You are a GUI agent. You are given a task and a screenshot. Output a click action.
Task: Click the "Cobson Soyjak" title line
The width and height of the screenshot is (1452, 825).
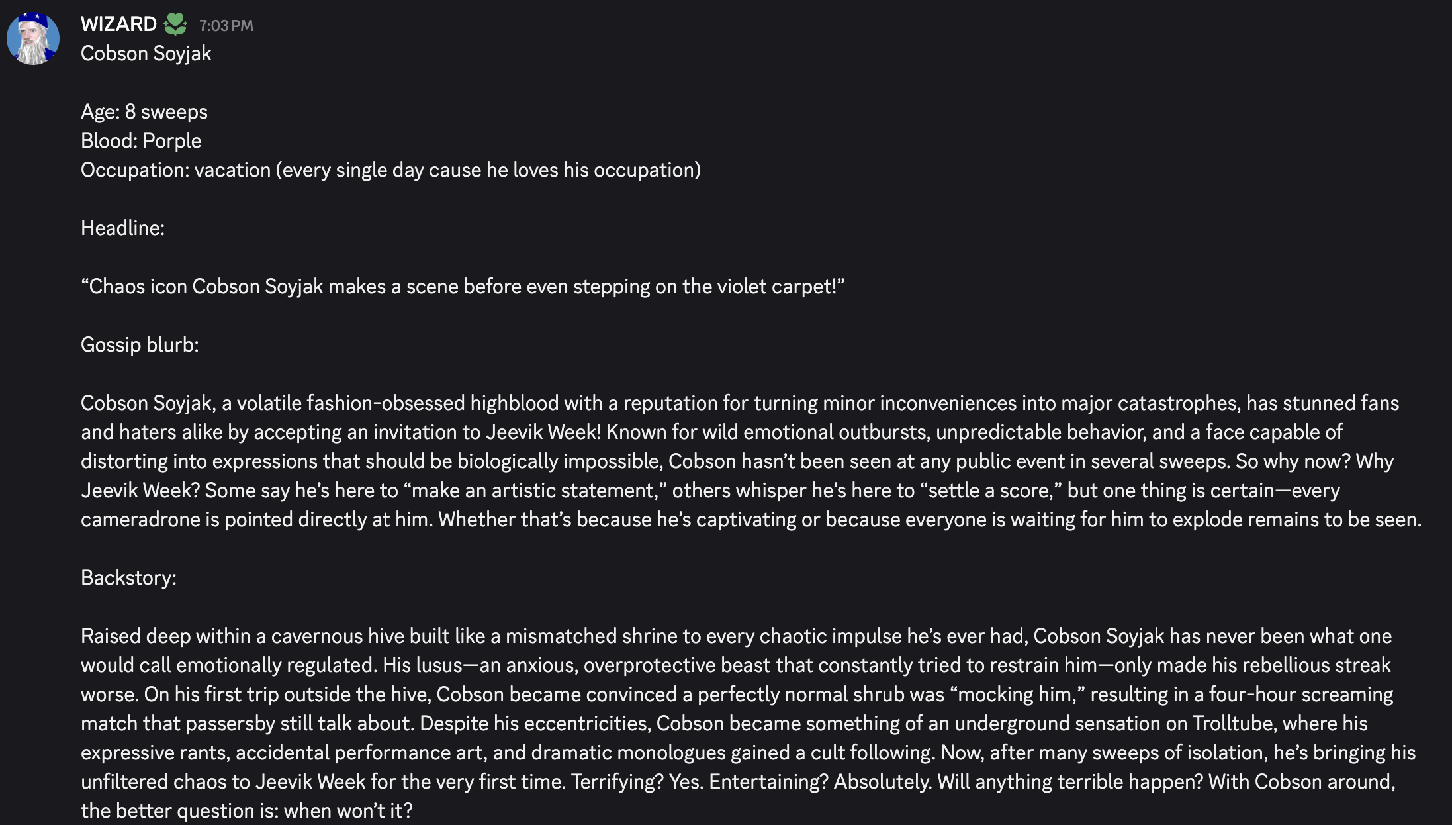tap(146, 54)
